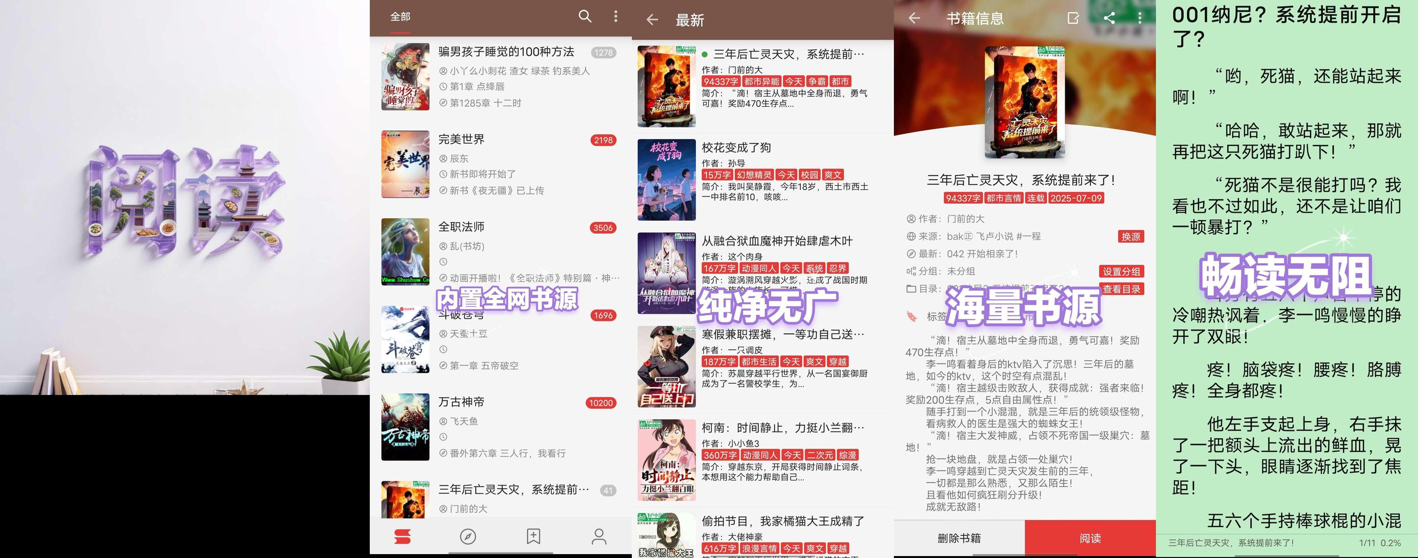Tap the edit icon on 书籍信息 header
The width and height of the screenshot is (1418, 558).
[1073, 18]
